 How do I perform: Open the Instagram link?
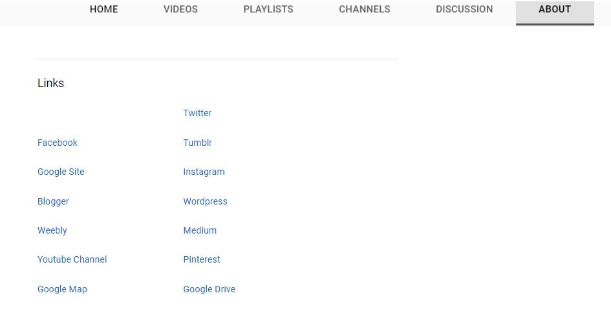coord(204,172)
